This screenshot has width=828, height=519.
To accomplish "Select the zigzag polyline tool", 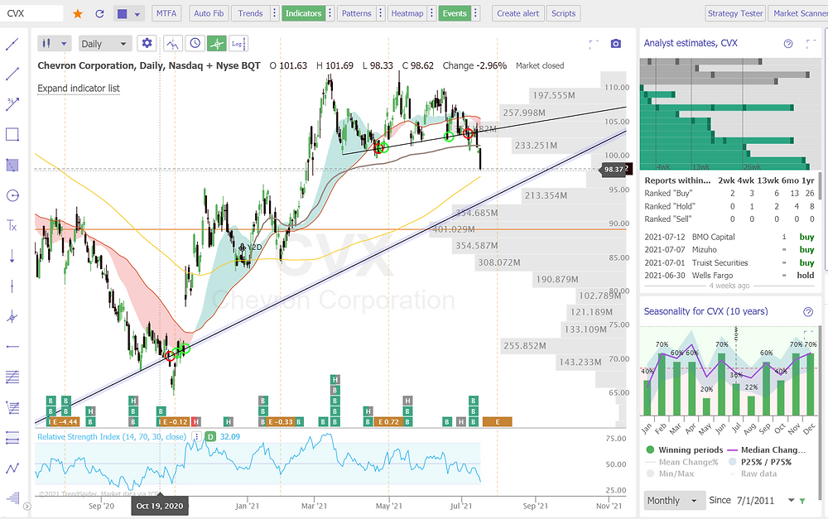I will click(x=12, y=468).
